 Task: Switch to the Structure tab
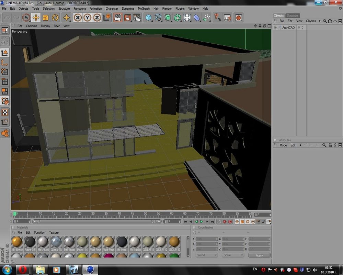[x=293, y=15]
